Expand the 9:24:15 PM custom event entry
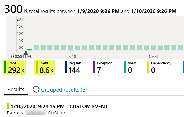Screen dimensions: 184x117 (x=59, y=107)
